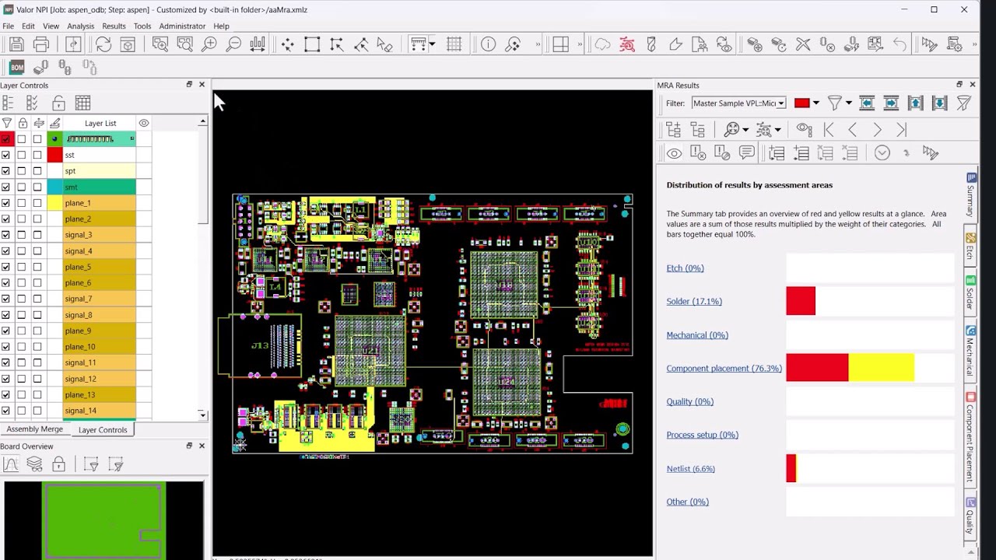Click the circled checkmark icon
This screenshot has height=560, width=996.
tap(882, 153)
